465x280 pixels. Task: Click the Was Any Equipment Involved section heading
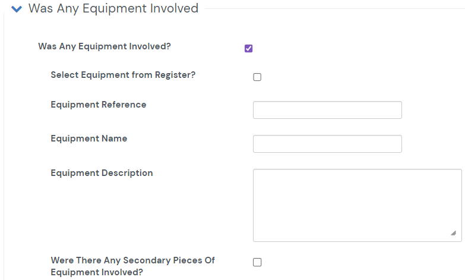[113, 9]
